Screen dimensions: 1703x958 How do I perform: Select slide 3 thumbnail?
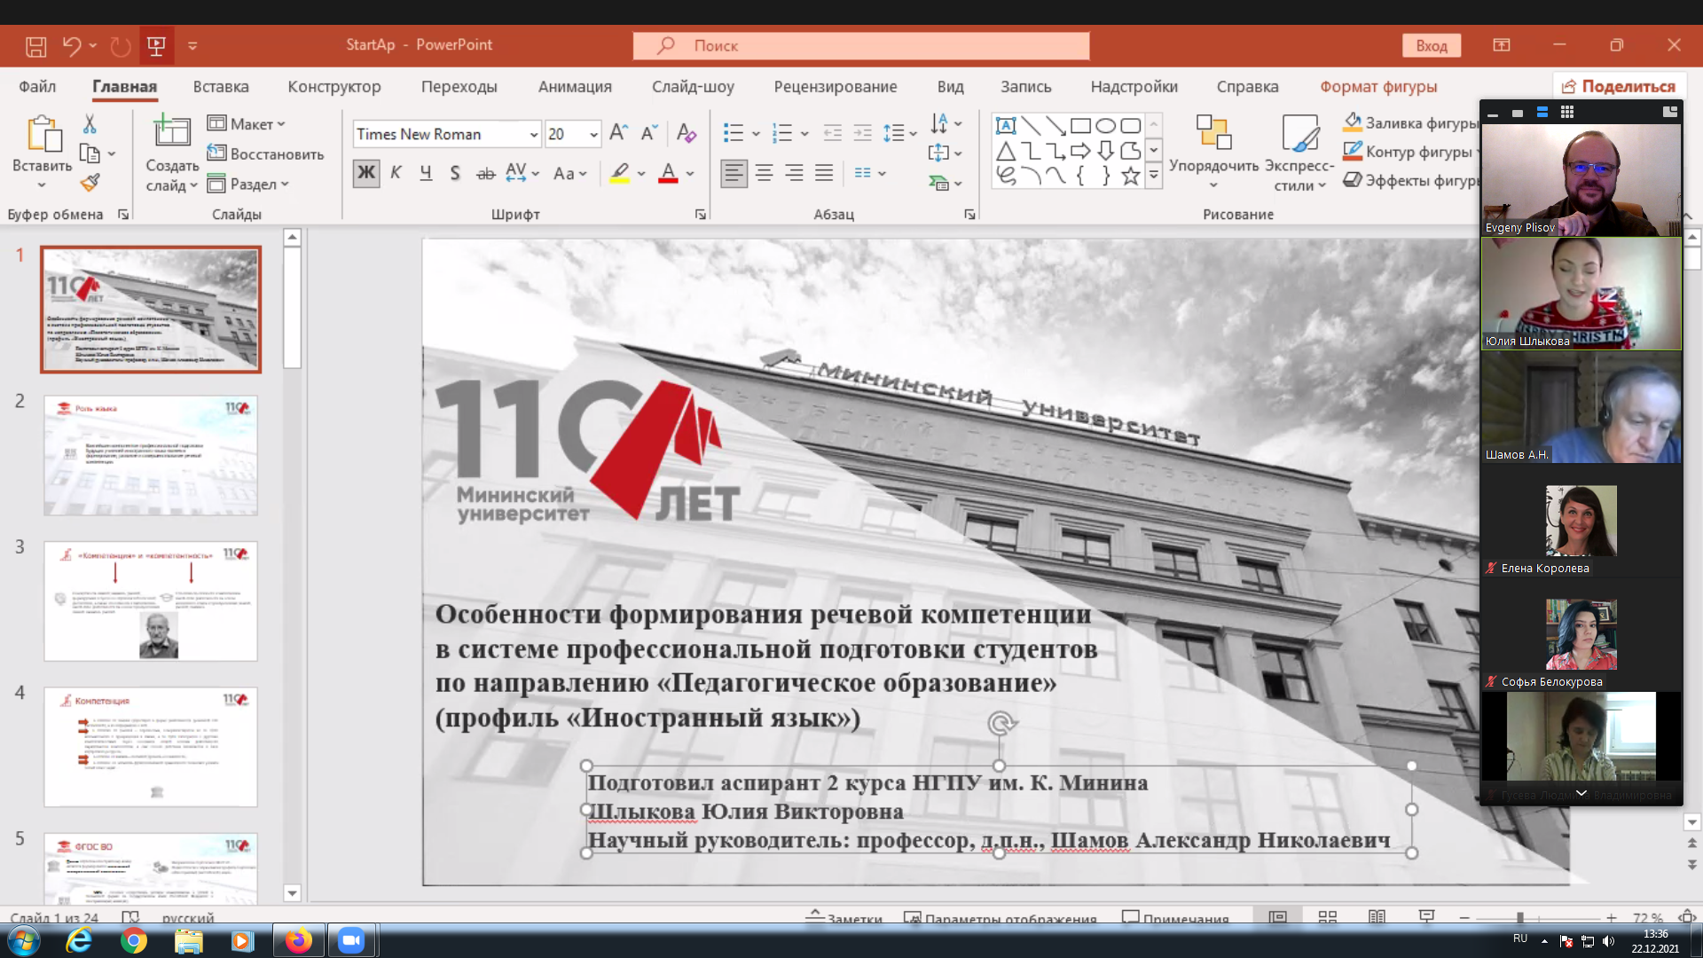(x=151, y=601)
